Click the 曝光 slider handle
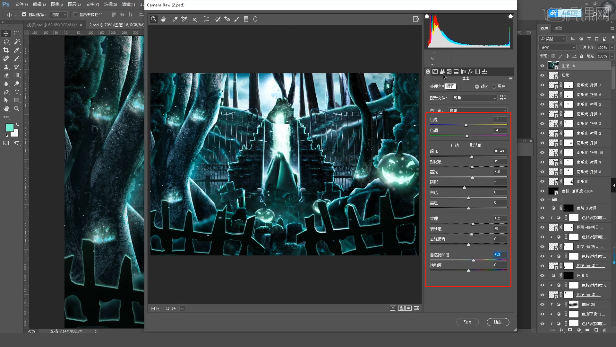 [472, 157]
